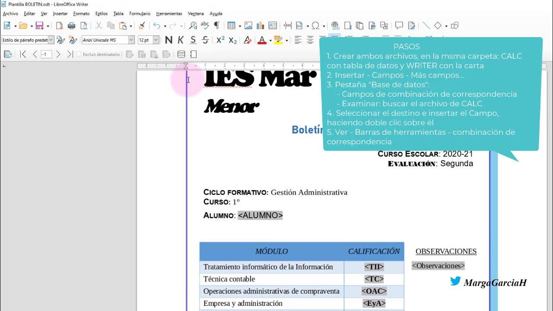Open the Formato menu
The width and height of the screenshot is (553, 311).
pos(81,14)
